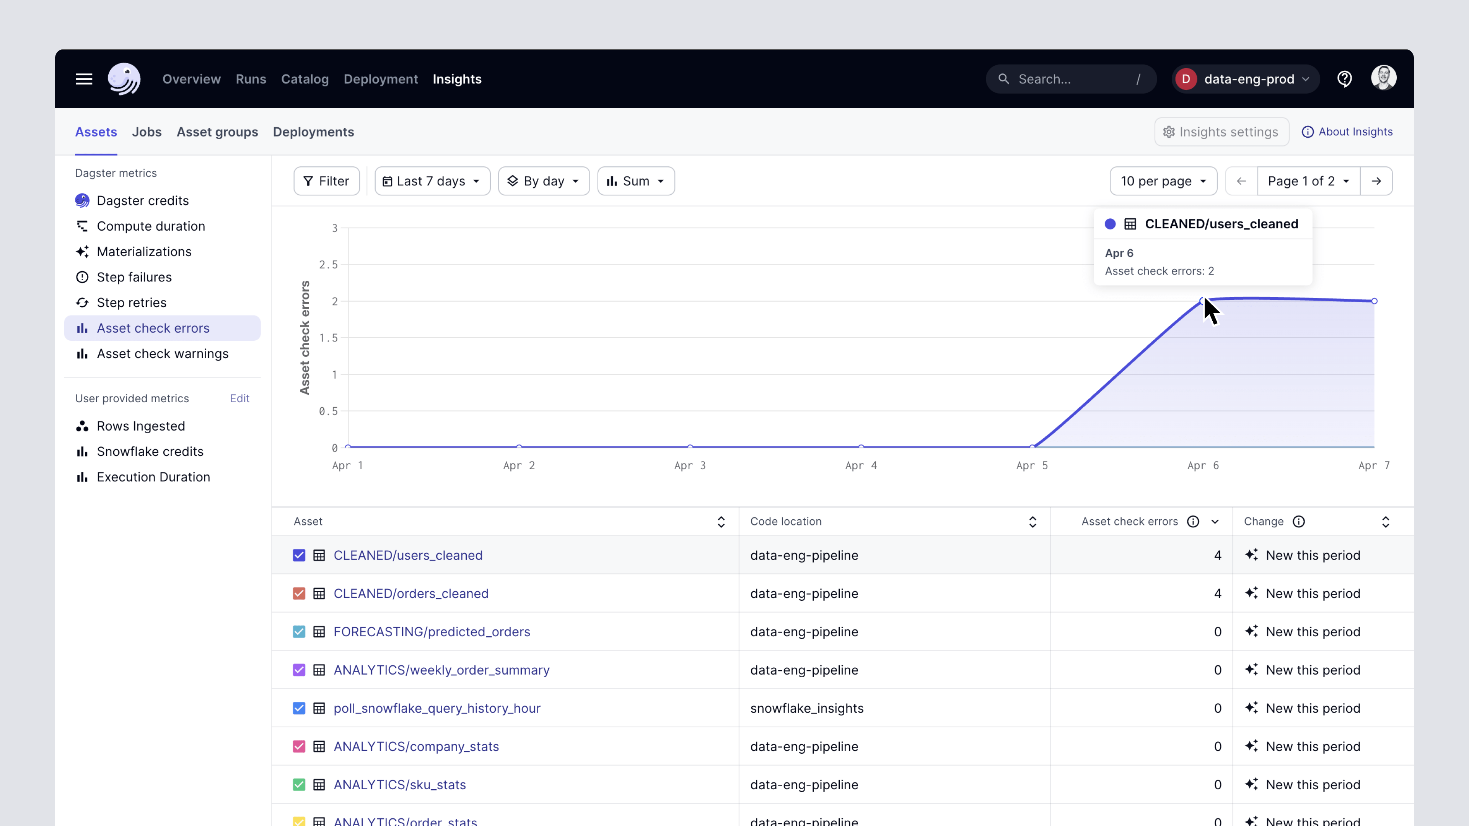Click the Search input field

1071,79
